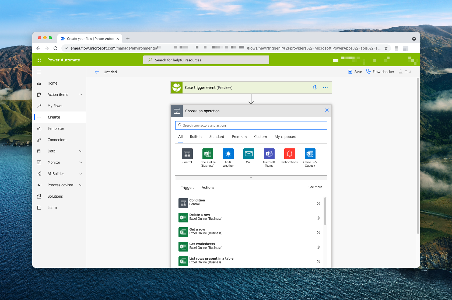The image size is (452, 300).
Task: Click the actions list scrollbar
Action: pos(325,211)
